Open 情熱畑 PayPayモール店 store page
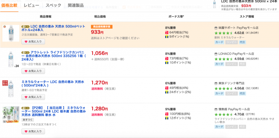Screen dimensions: 279x138 tap(234, 109)
